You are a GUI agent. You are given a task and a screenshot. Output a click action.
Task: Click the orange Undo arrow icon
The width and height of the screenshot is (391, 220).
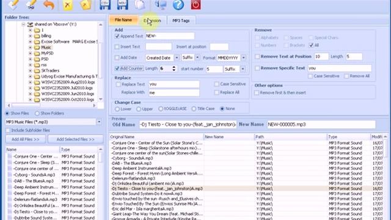48,4
